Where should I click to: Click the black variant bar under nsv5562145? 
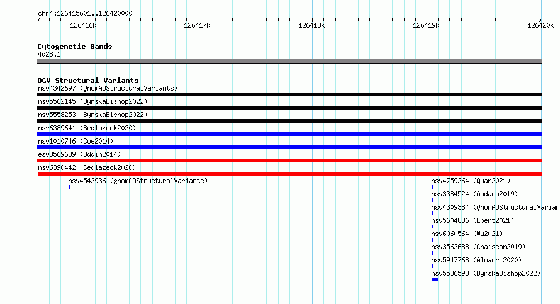coord(289,108)
